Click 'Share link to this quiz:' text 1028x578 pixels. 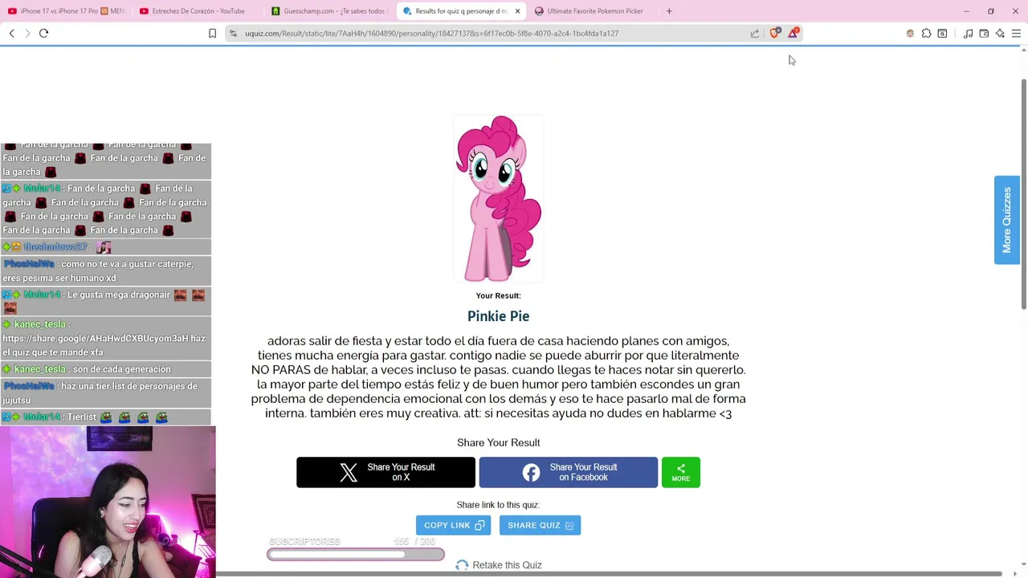(x=498, y=505)
